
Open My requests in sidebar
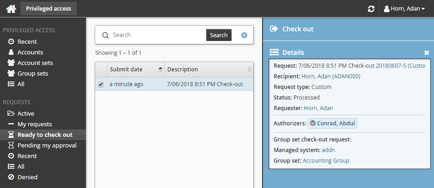pos(35,124)
